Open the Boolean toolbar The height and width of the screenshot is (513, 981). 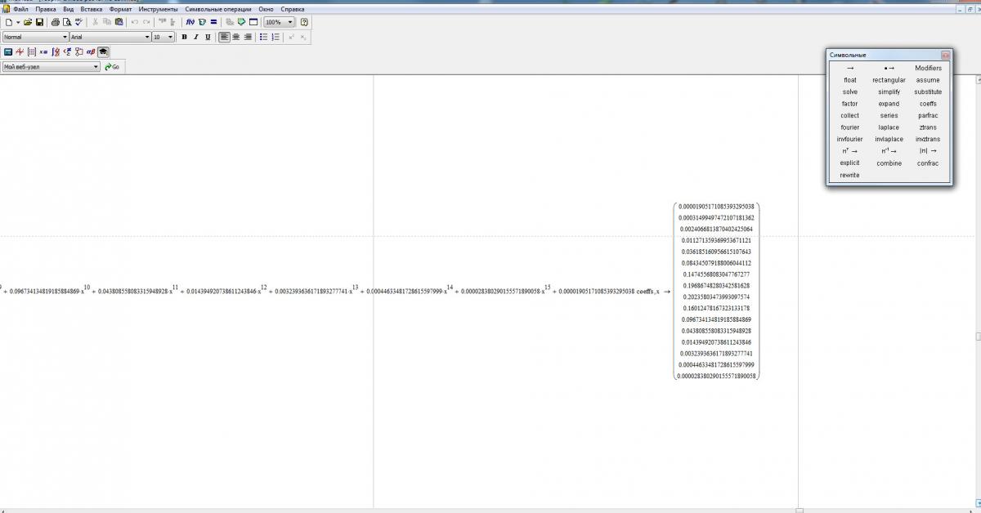click(67, 51)
